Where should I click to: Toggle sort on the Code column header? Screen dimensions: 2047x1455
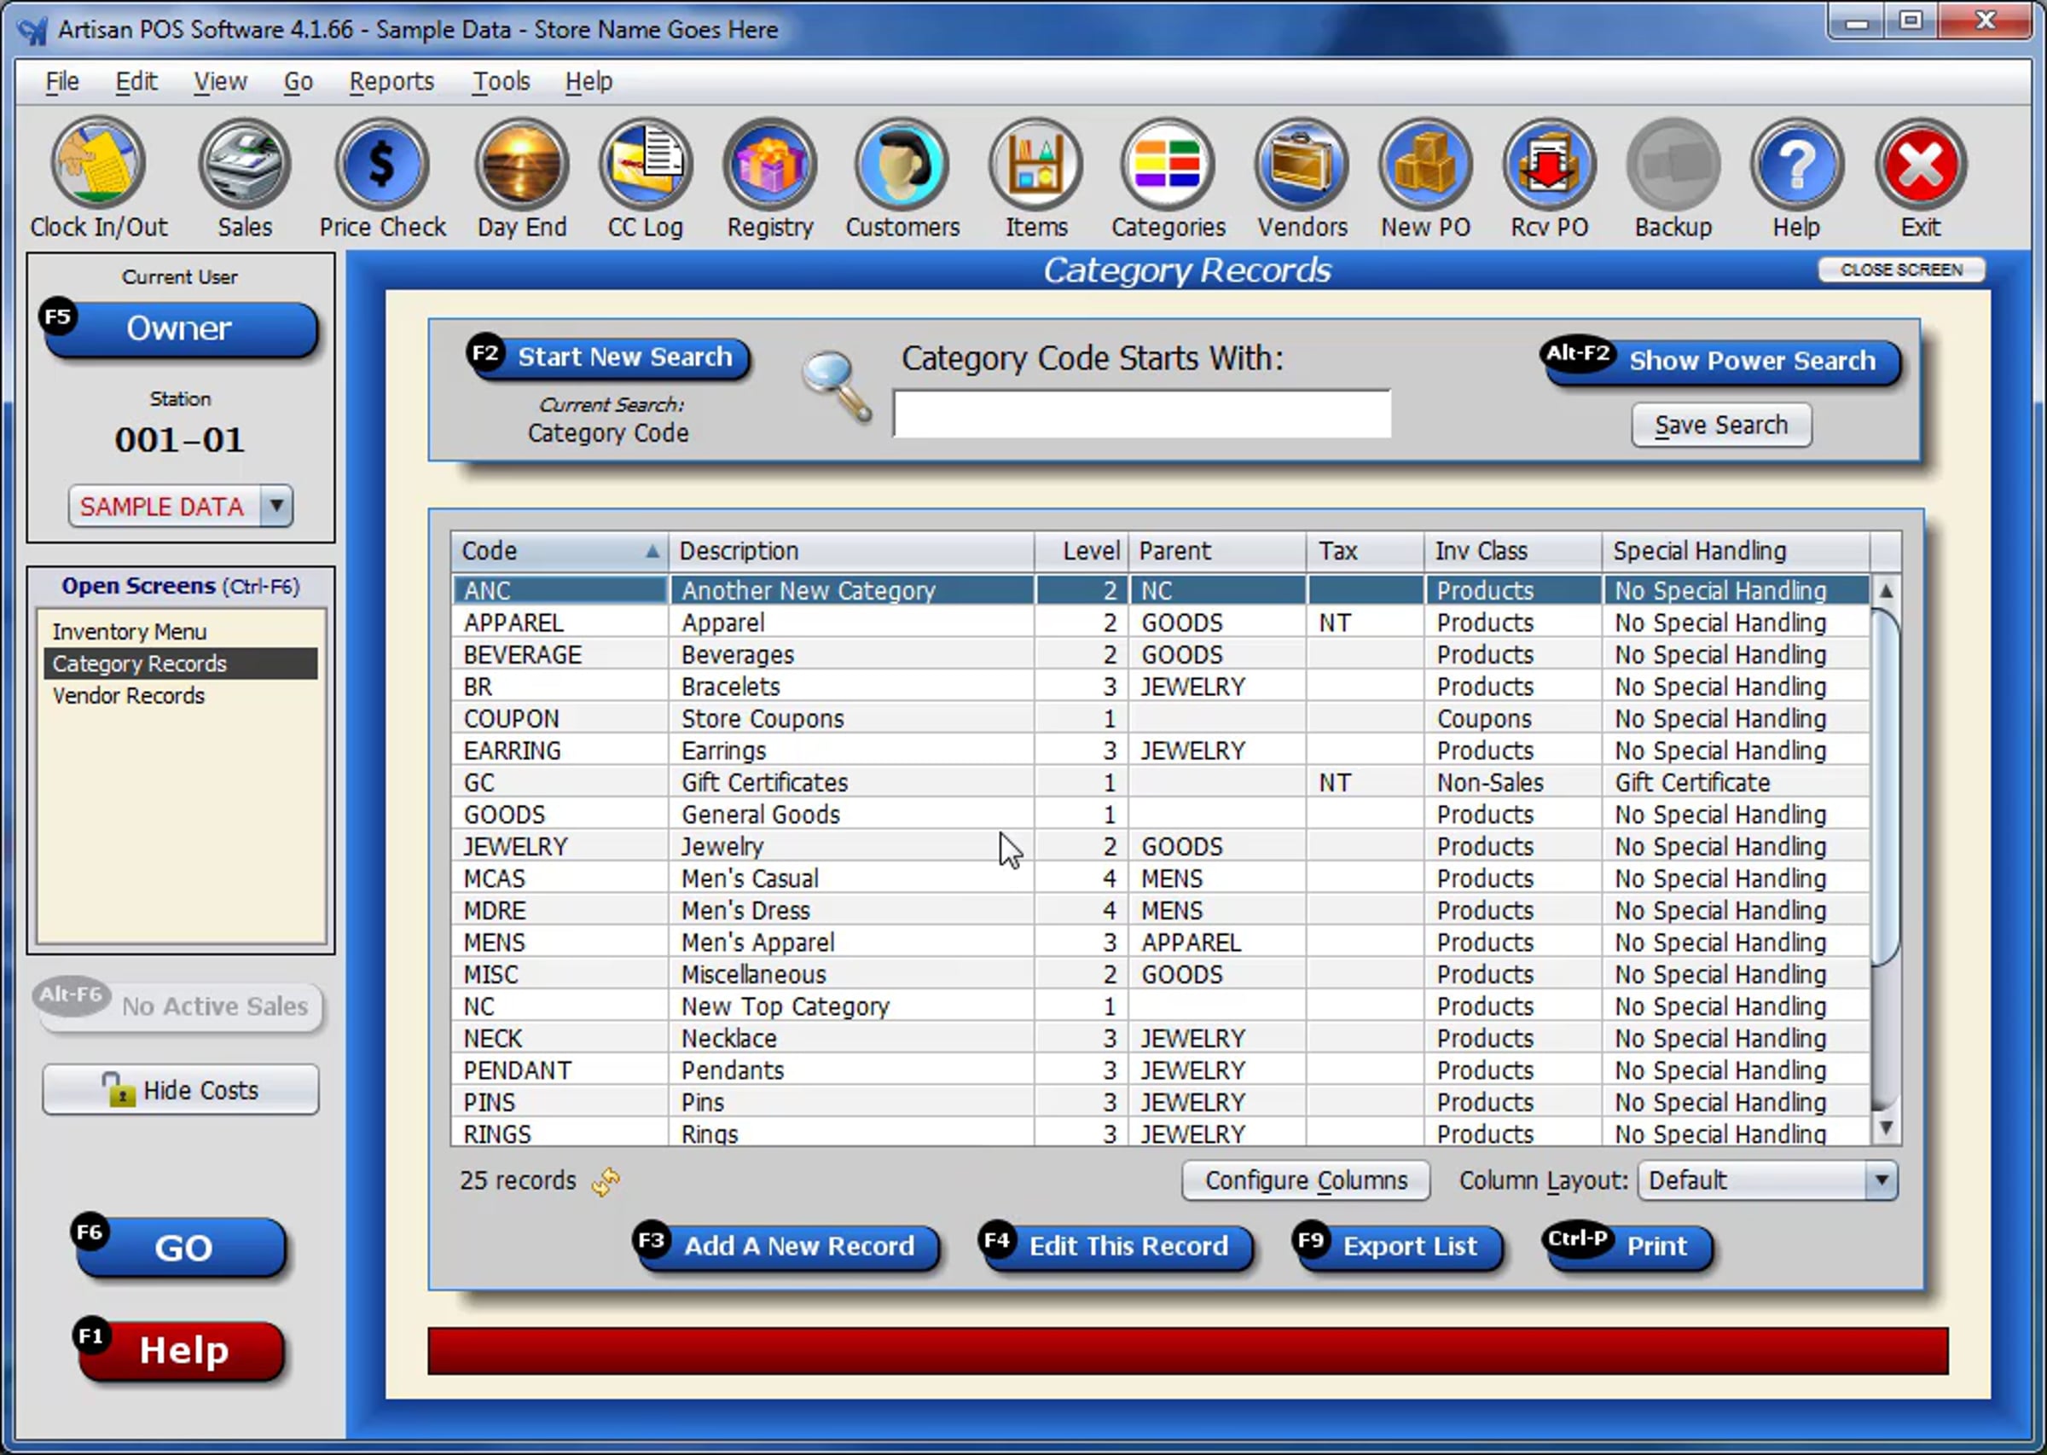pyautogui.click(x=560, y=551)
